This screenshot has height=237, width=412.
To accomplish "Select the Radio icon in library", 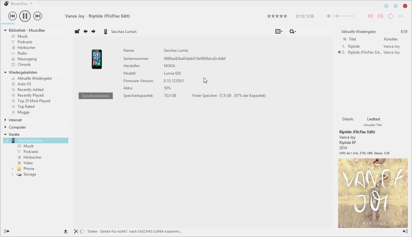I will pyautogui.click(x=13, y=53).
